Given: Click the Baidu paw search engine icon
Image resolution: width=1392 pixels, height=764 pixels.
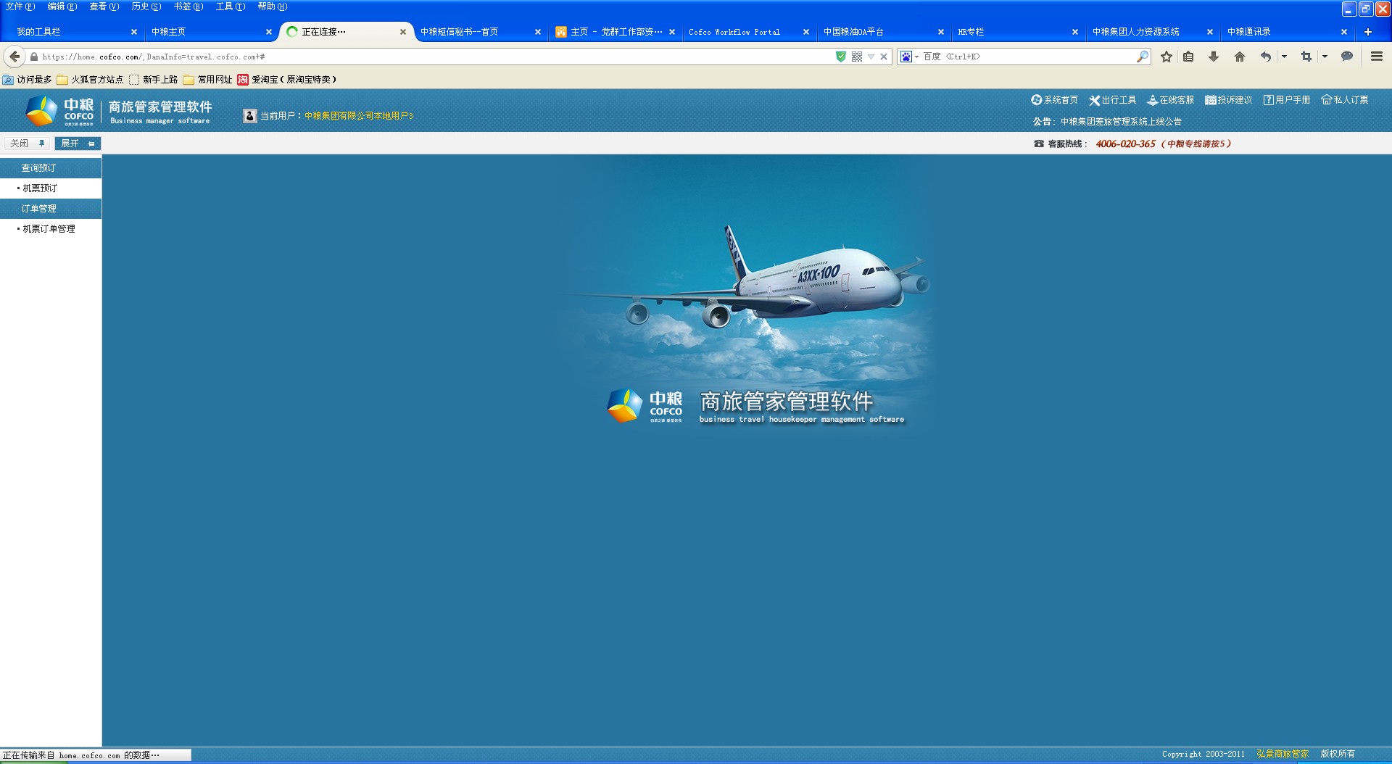Looking at the screenshot, I should [x=906, y=57].
